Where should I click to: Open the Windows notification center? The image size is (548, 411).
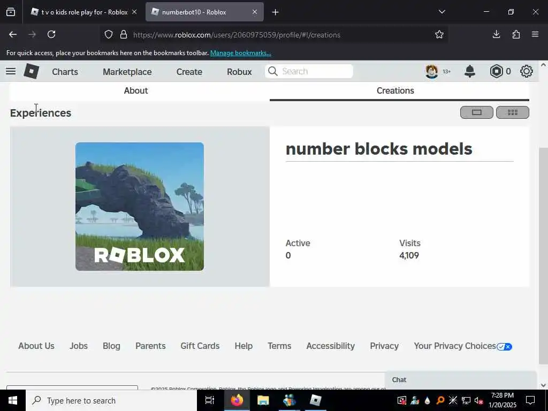[530, 400]
